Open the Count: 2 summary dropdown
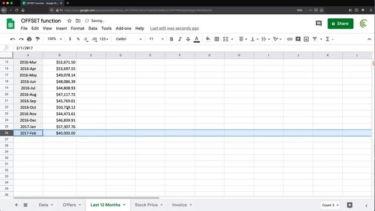This screenshot has width=375, height=211. coord(330,205)
